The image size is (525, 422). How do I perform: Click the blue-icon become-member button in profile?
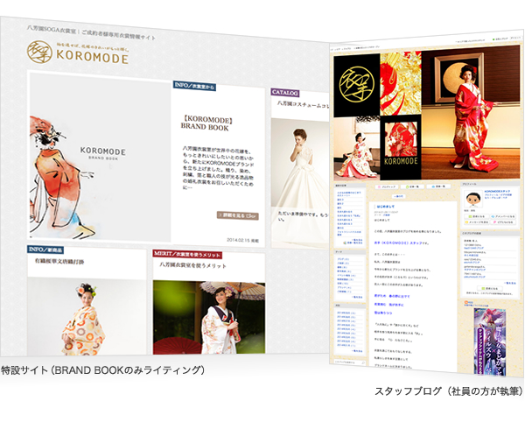(x=503, y=217)
